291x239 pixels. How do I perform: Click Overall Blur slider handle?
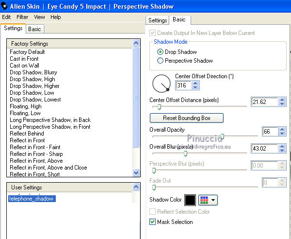pyautogui.click(x=185, y=154)
